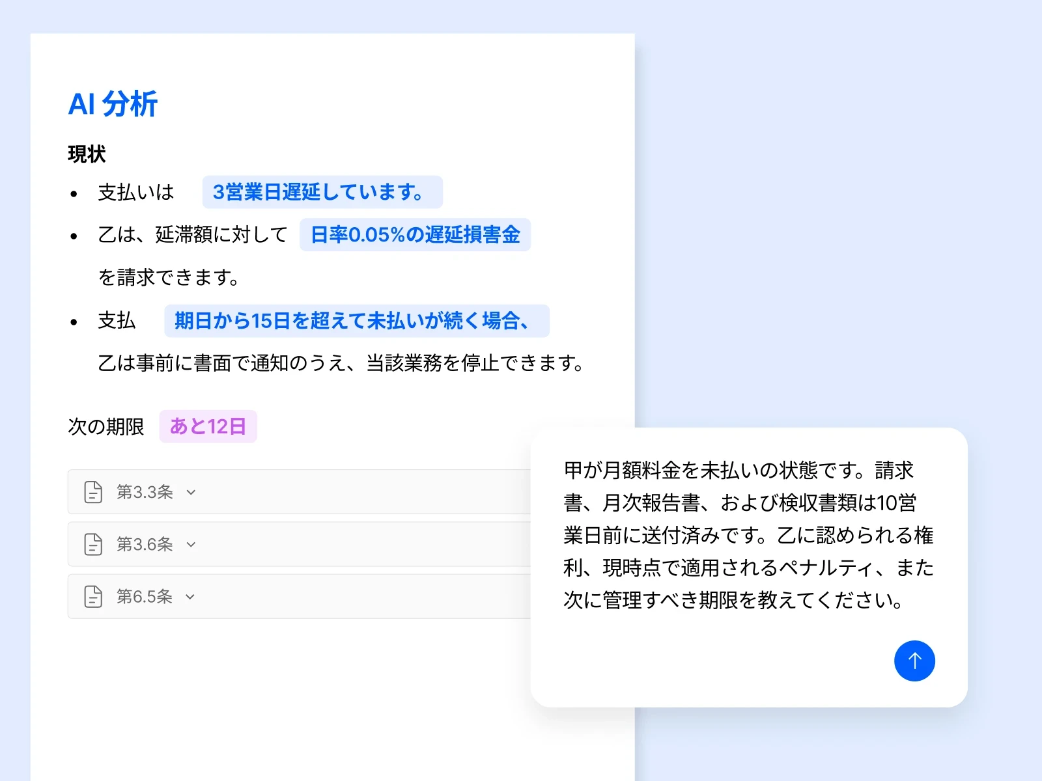Click document icon beside 第6.5条
This screenshot has width=1042, height=781.
pos(93,596)
